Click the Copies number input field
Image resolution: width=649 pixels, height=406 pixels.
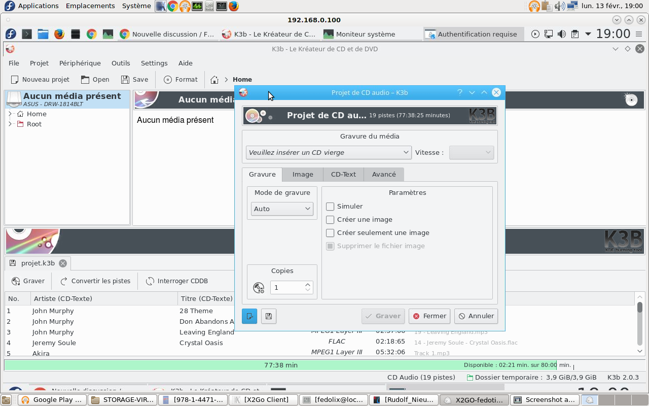[287, 288]
